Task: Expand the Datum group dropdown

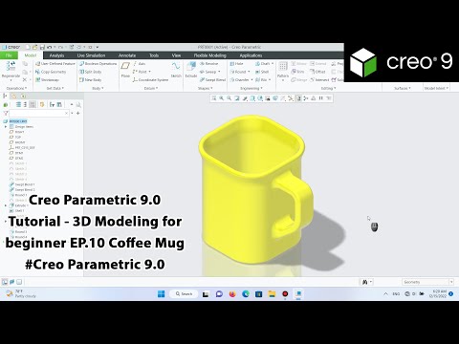Action: [x=151, y=88]
